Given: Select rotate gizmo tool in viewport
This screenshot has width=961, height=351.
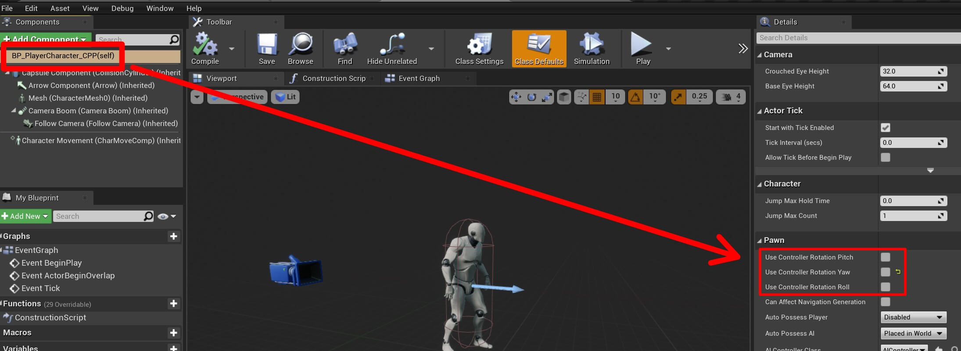Looking at the screenshot, I should pos(531,97).
